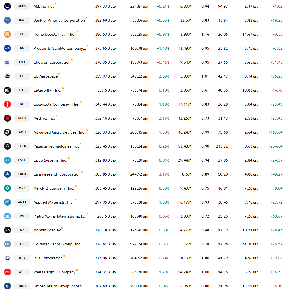Click the 51.30 USD EPS value
283x292 pixels.
coord(250,244)
